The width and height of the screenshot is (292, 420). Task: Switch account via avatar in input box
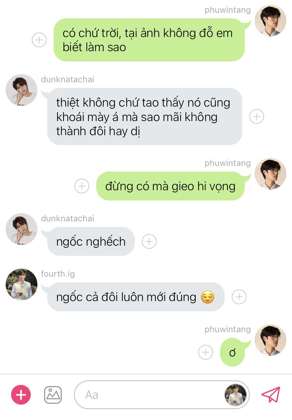236,395
